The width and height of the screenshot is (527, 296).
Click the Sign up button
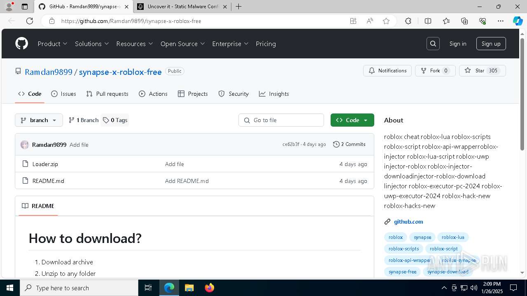[x=491, y=44]
